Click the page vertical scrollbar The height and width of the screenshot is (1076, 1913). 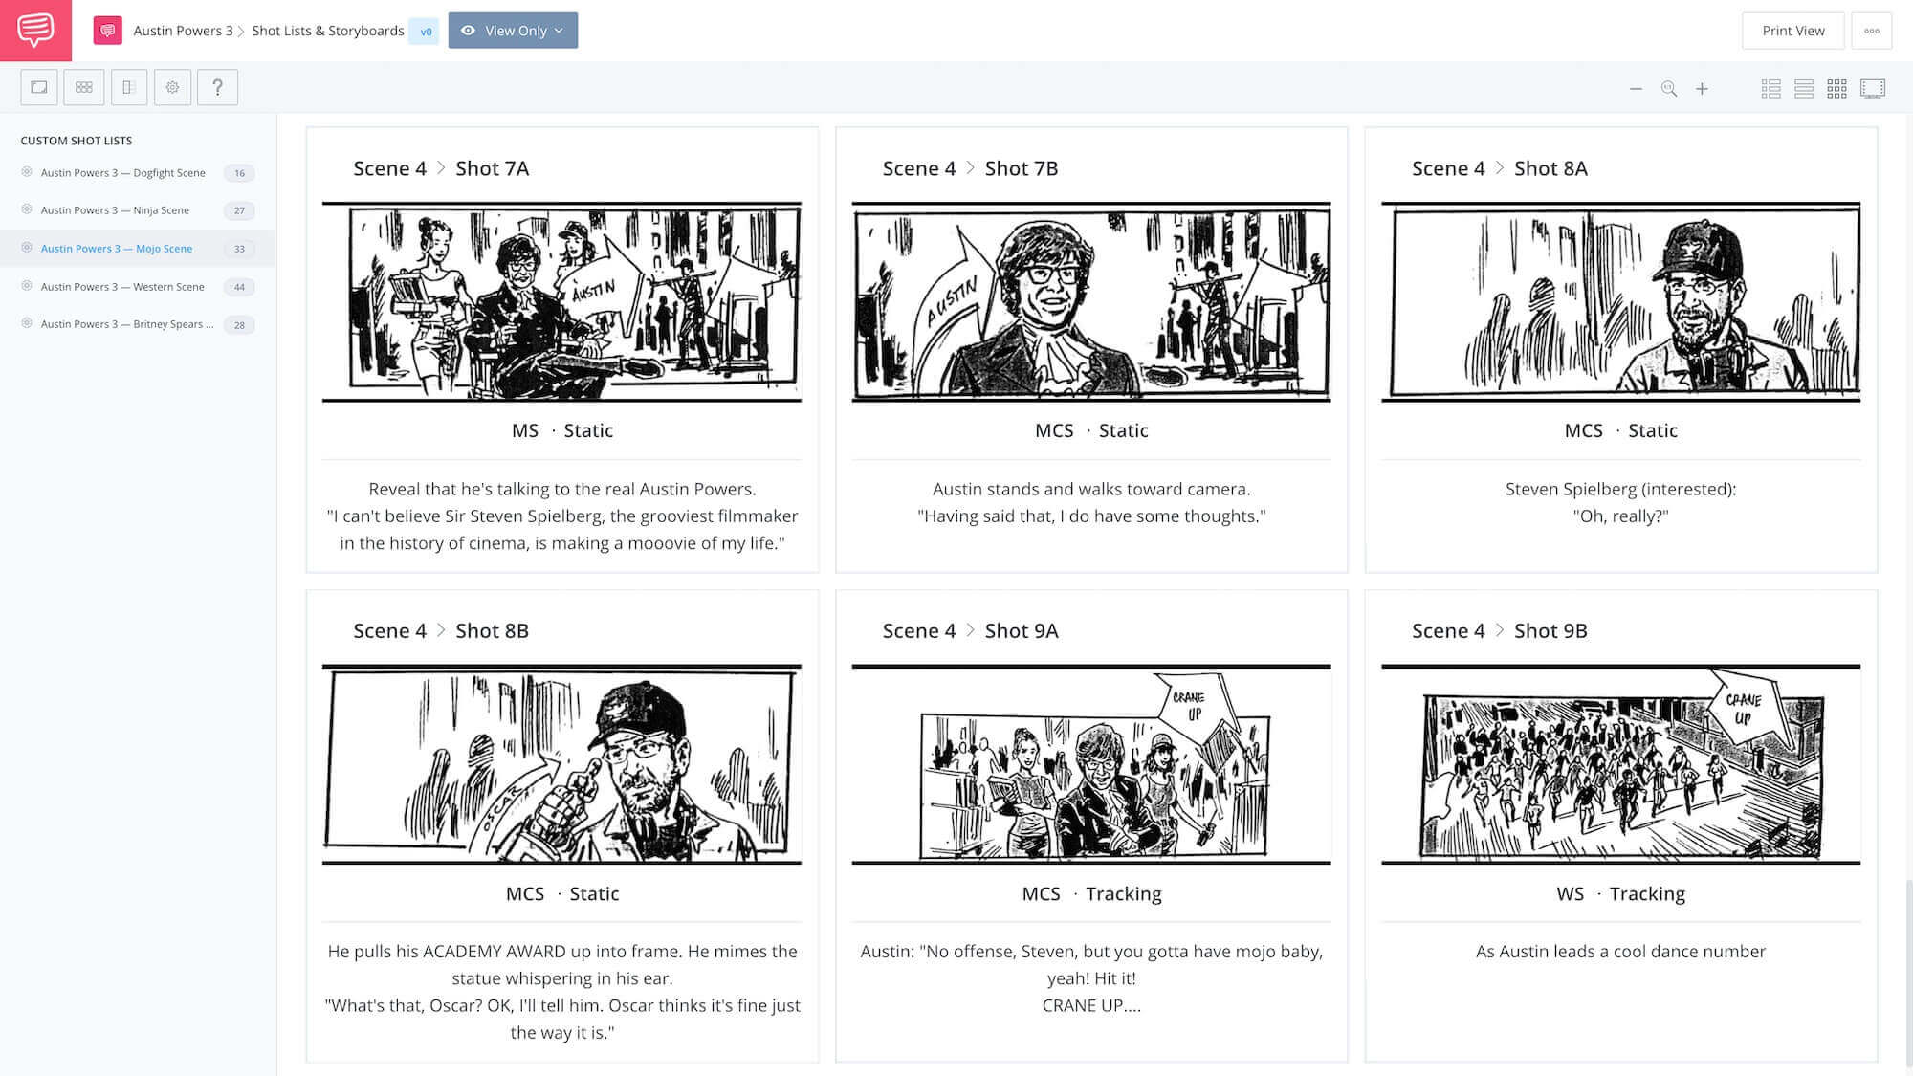click(1908, 976)
